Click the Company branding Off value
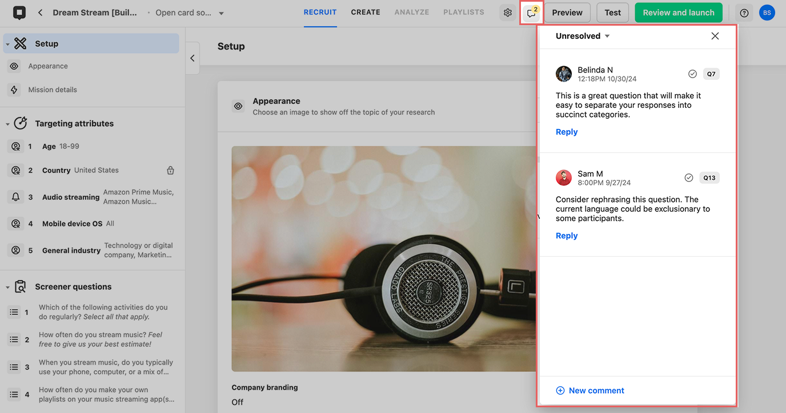Viewport: 786px width, 413px height. pos(238,402)
